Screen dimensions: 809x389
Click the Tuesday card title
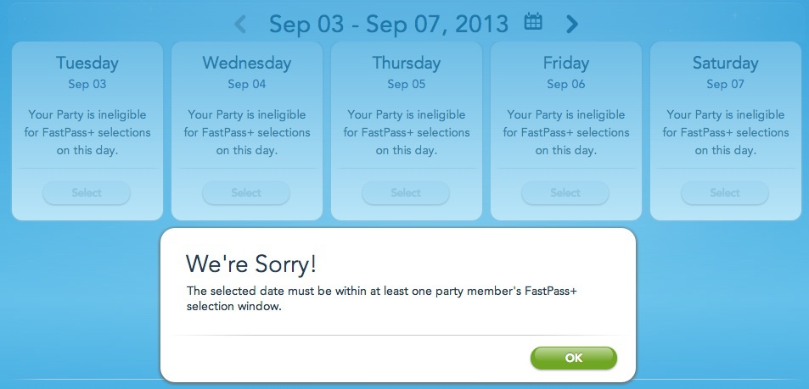tap(87, 63)
